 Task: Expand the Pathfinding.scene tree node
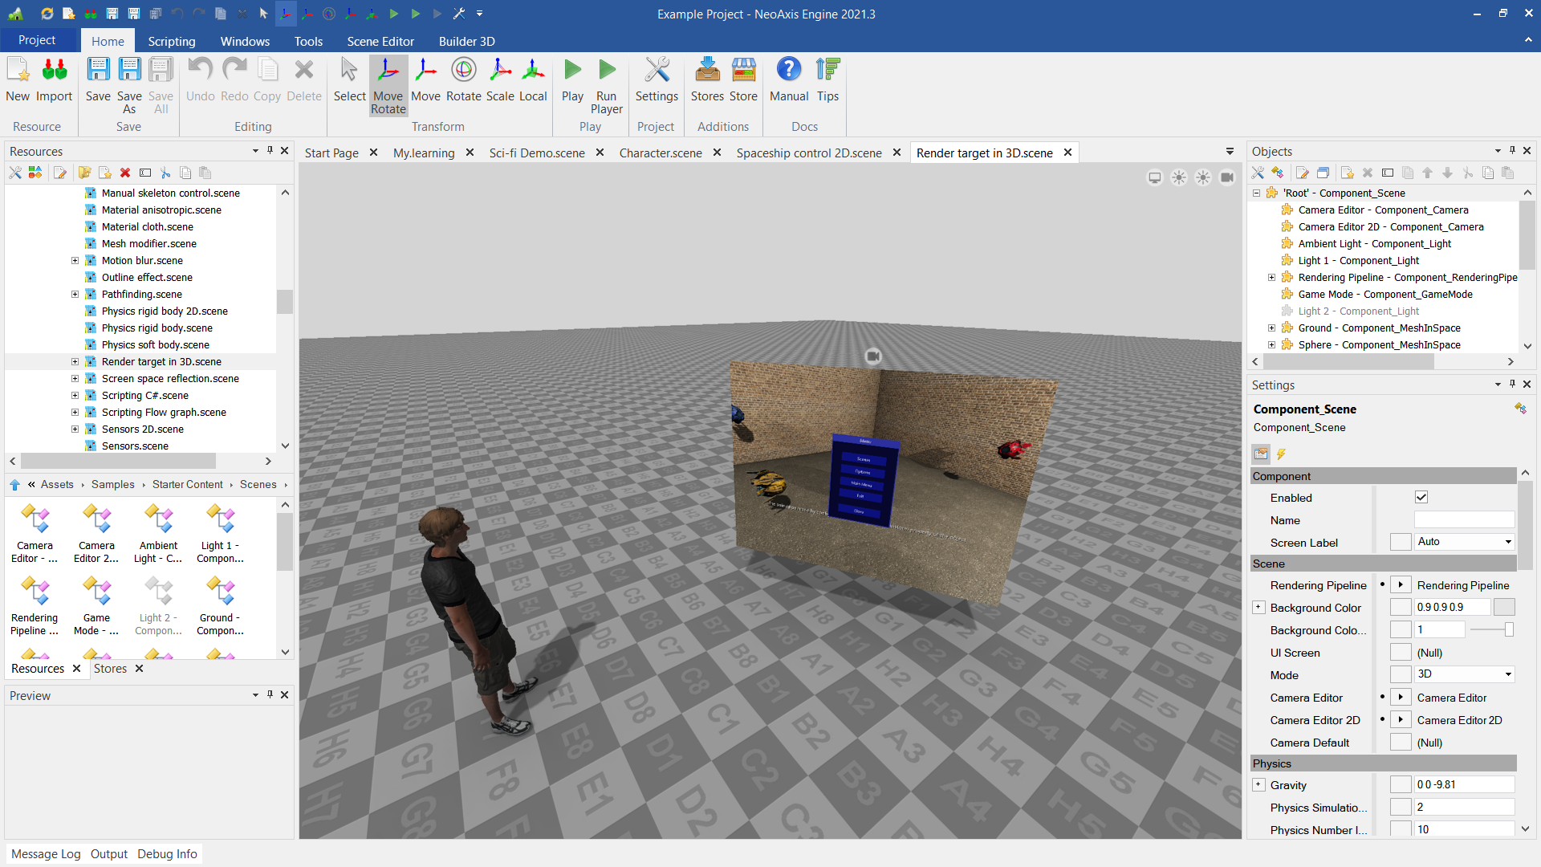[x=75, y=295]
